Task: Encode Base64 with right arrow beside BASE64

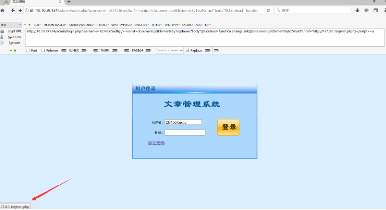Action: (148, 50)
